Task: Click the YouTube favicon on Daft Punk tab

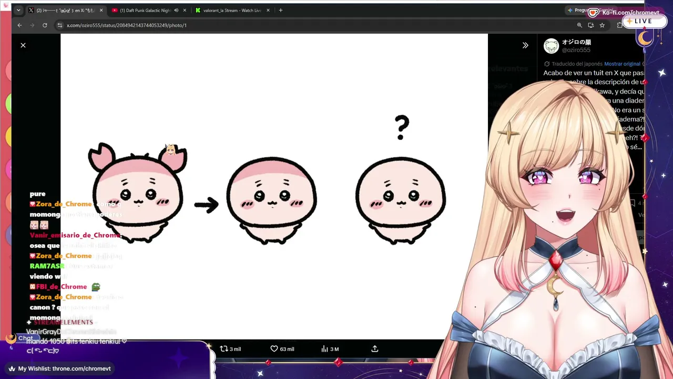Action: click(115, 10)
